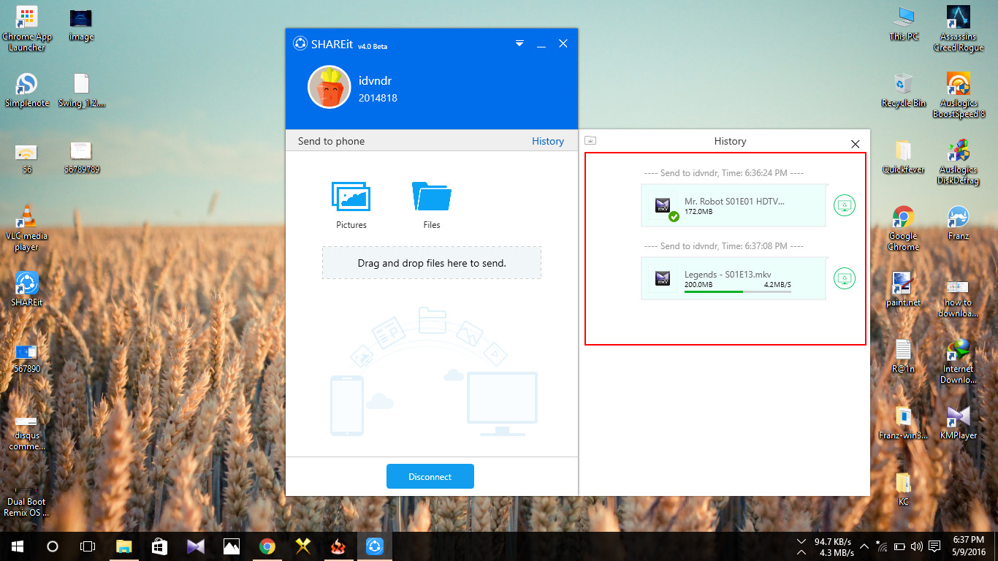The width and height of the screenshot is (998, 561).
Task: Click the Legends transfer progress bar
Action: [x=738, y=291]
